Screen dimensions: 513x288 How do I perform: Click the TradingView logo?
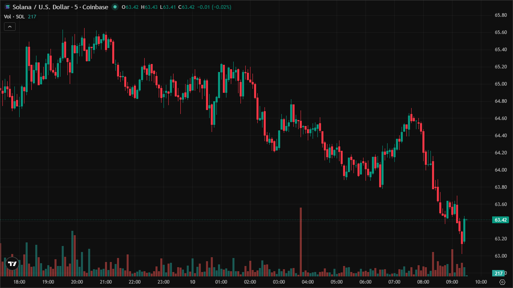pos(12,264)
